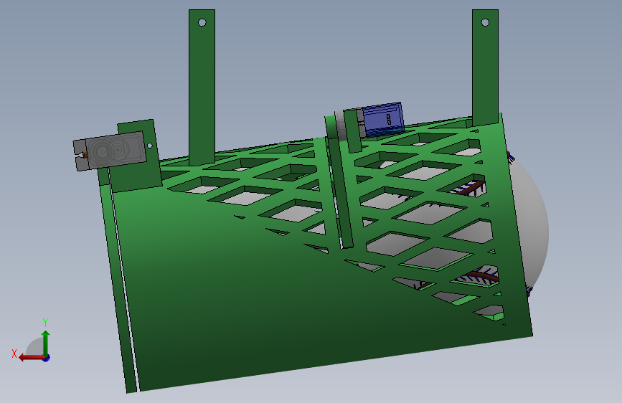
Task: Click the red X axis arrow of the triad
Action: (x=32, y=358)
